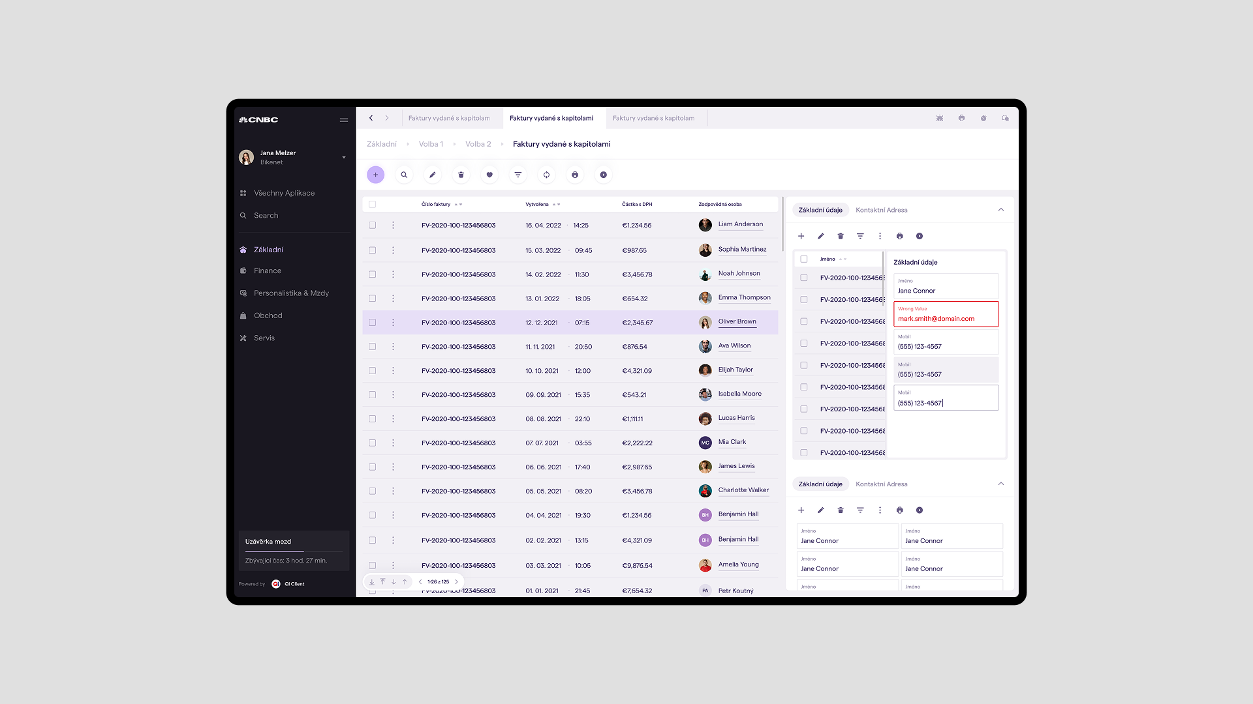1253x704 pixels.
Task: Click the pencil edit icon in main toolbar
Action: pyautogui.click(x=432, y=175)
